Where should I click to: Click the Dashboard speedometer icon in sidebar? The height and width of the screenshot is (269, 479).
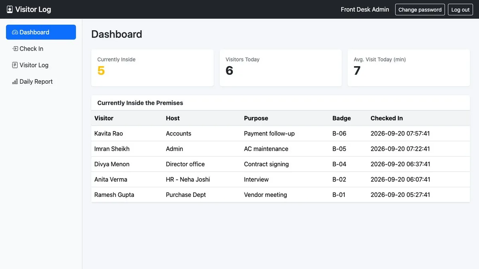[x=15, y=32]
